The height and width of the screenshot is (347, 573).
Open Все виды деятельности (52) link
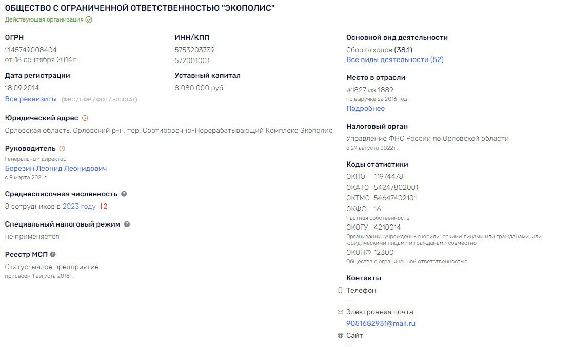(x=394, y=59)
